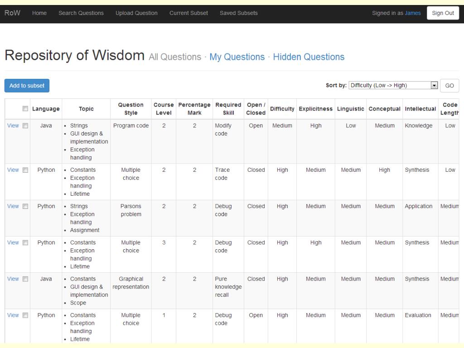View the Parsons problem question
Image resolution: width=464 pixels, height=348 pixels.
pyautogui.click(x=13, y=206)
